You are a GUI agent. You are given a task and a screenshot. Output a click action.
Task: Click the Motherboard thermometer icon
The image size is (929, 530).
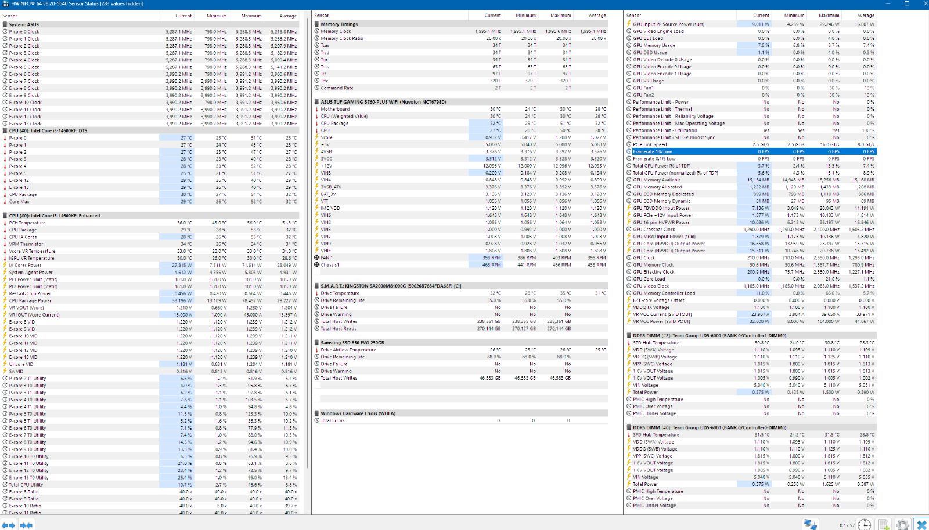[317, 109]
